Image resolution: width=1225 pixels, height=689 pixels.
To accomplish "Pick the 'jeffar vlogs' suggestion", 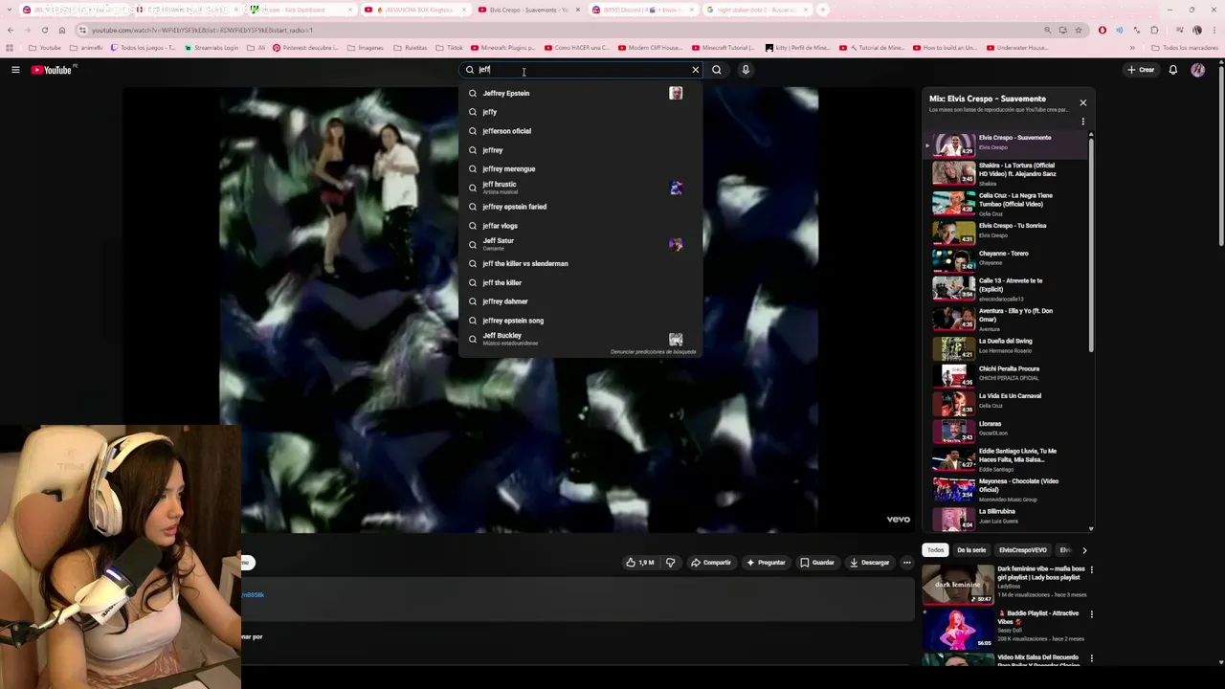I will 580,226.
